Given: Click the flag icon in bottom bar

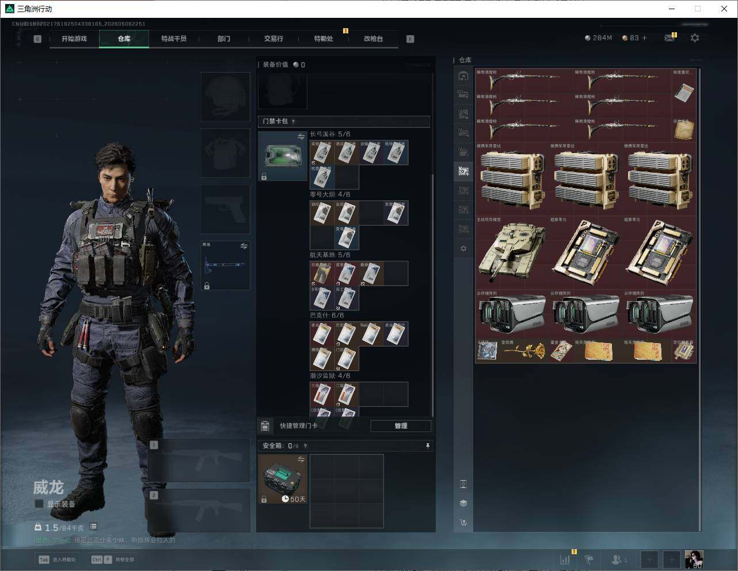Looking at the screenshot, I should [x=589, y=559].
